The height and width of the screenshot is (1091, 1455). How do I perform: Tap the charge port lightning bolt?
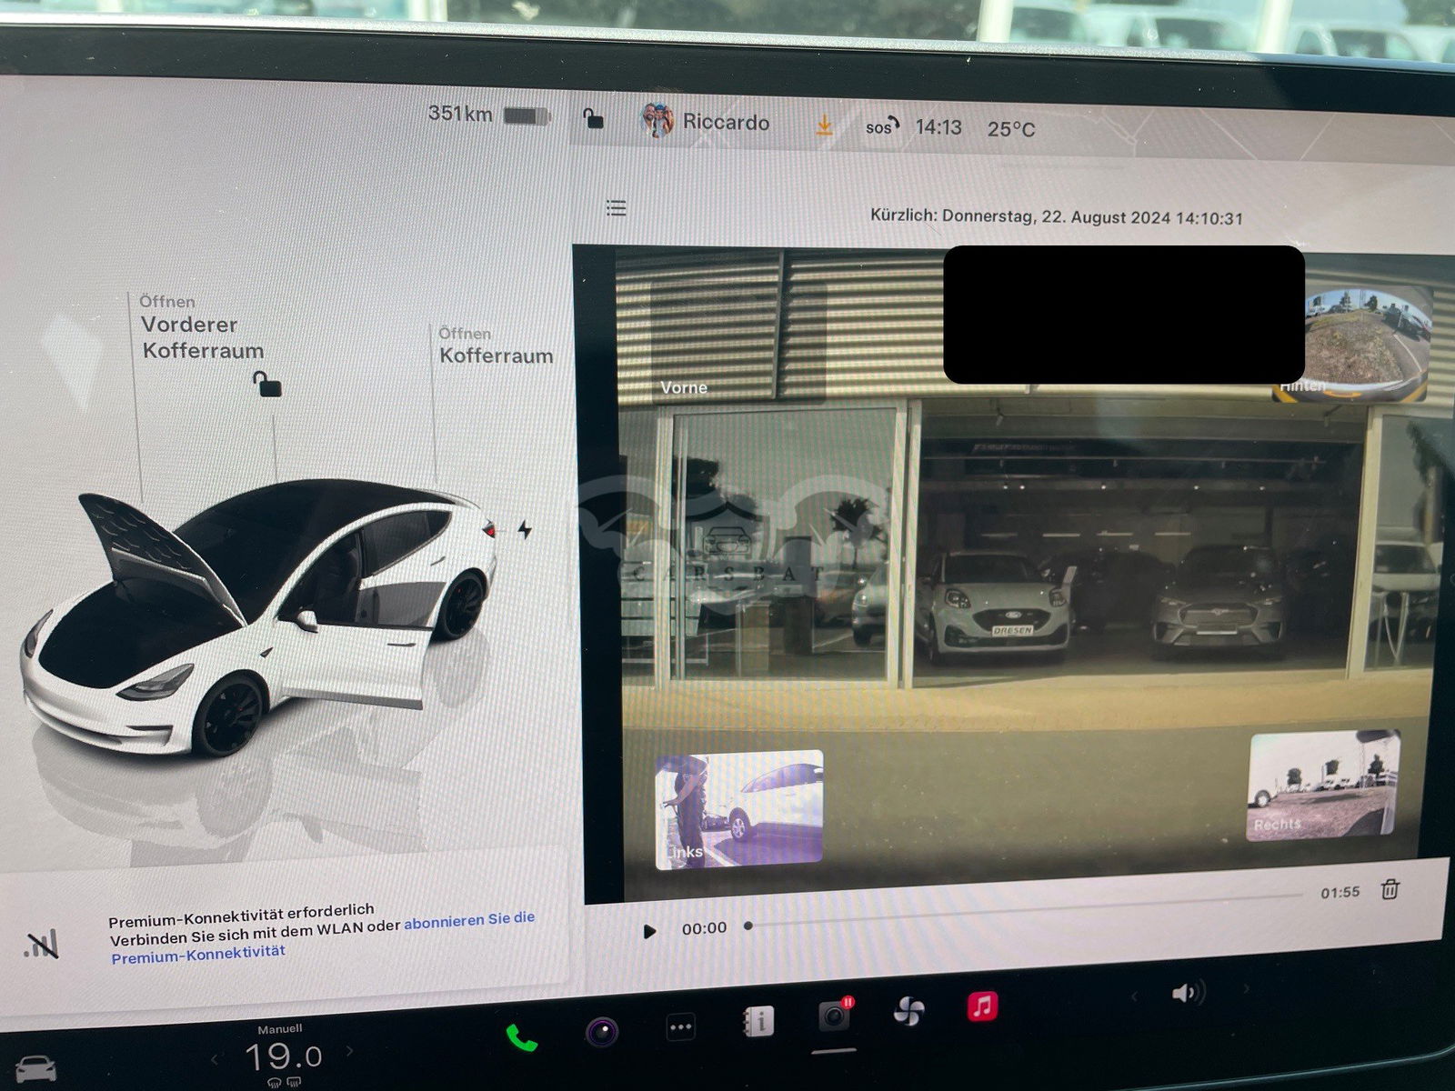coord(525,529)
